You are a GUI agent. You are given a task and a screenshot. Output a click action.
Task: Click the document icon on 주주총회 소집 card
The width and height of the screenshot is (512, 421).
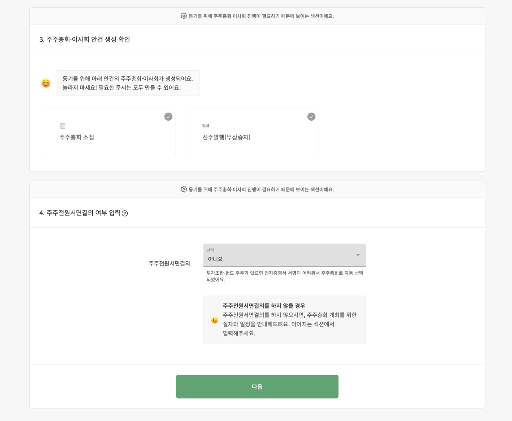(x=63, y=126)
